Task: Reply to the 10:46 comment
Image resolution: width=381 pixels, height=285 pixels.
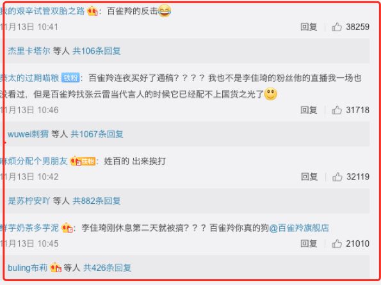Action: point(309,110)
